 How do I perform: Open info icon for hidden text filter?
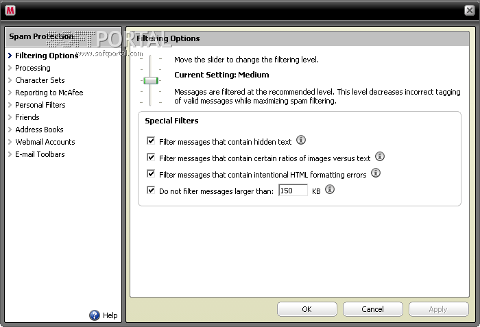[301, 141]
